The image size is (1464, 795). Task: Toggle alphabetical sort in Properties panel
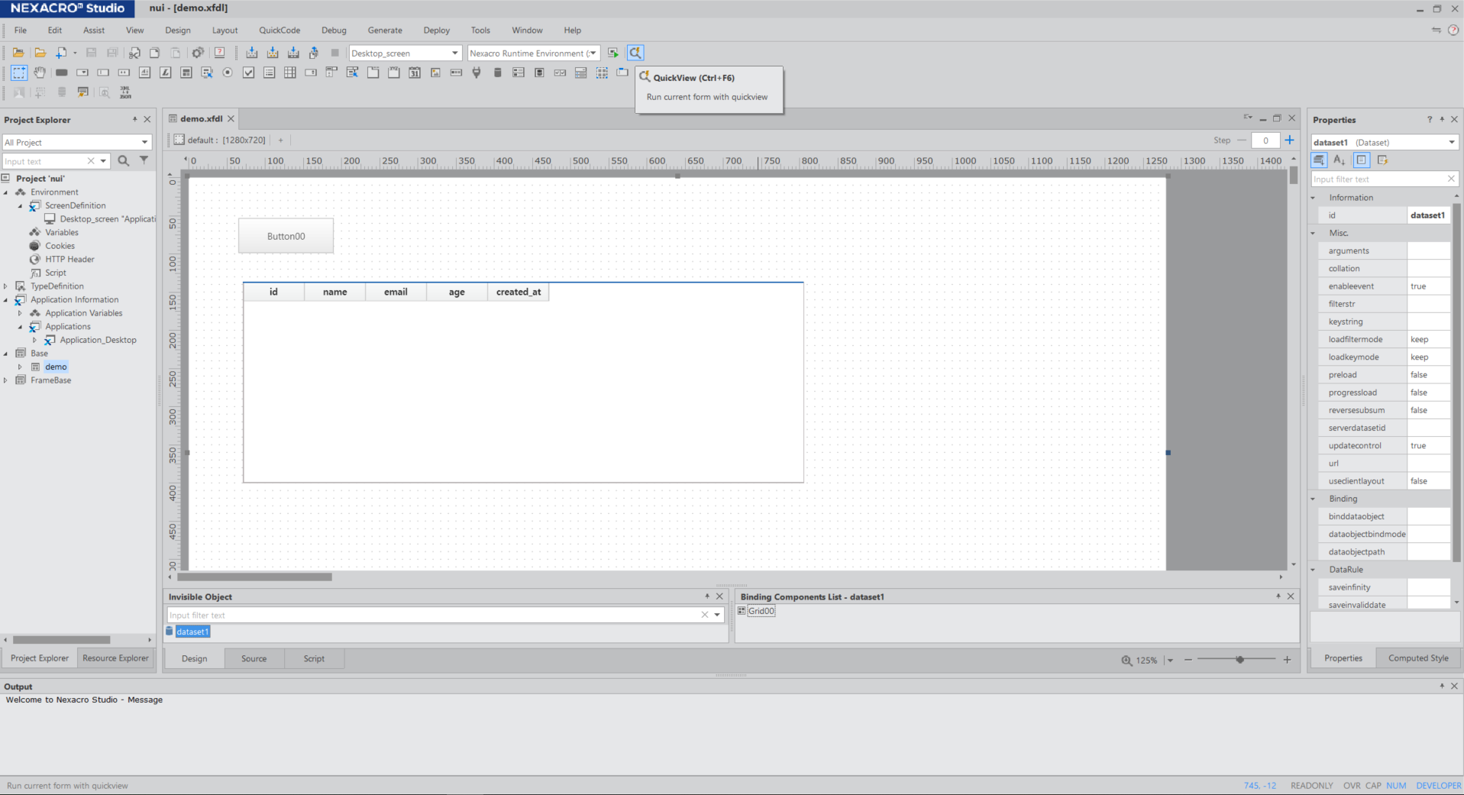tap(1340, 160)
